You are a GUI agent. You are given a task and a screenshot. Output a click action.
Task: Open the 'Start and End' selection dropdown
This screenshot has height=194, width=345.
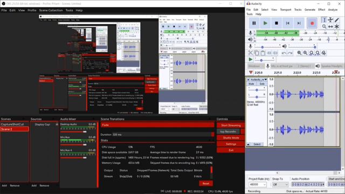tap(336, 179)
